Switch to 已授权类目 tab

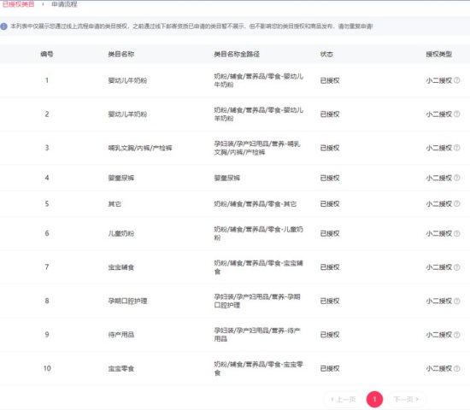[x=18, y=4]
